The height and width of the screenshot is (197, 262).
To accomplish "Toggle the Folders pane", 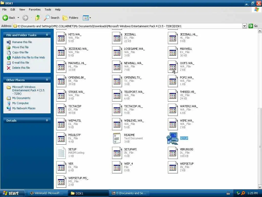I will pyautogui.click(x=70, y=18).
